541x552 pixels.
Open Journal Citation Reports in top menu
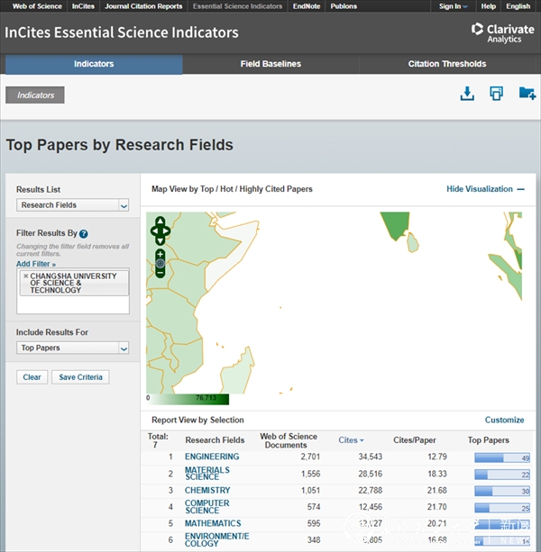click(x=142, y=6)
